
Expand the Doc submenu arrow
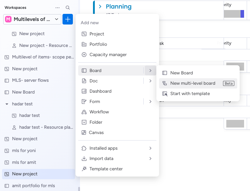click(150, 81)
